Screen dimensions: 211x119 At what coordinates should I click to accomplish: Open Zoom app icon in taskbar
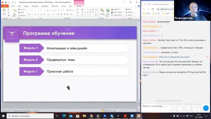(132, 116)
